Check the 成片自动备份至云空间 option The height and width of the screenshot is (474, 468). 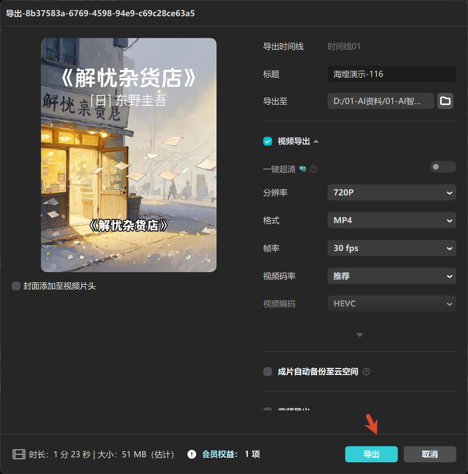(x=267, y=372)
